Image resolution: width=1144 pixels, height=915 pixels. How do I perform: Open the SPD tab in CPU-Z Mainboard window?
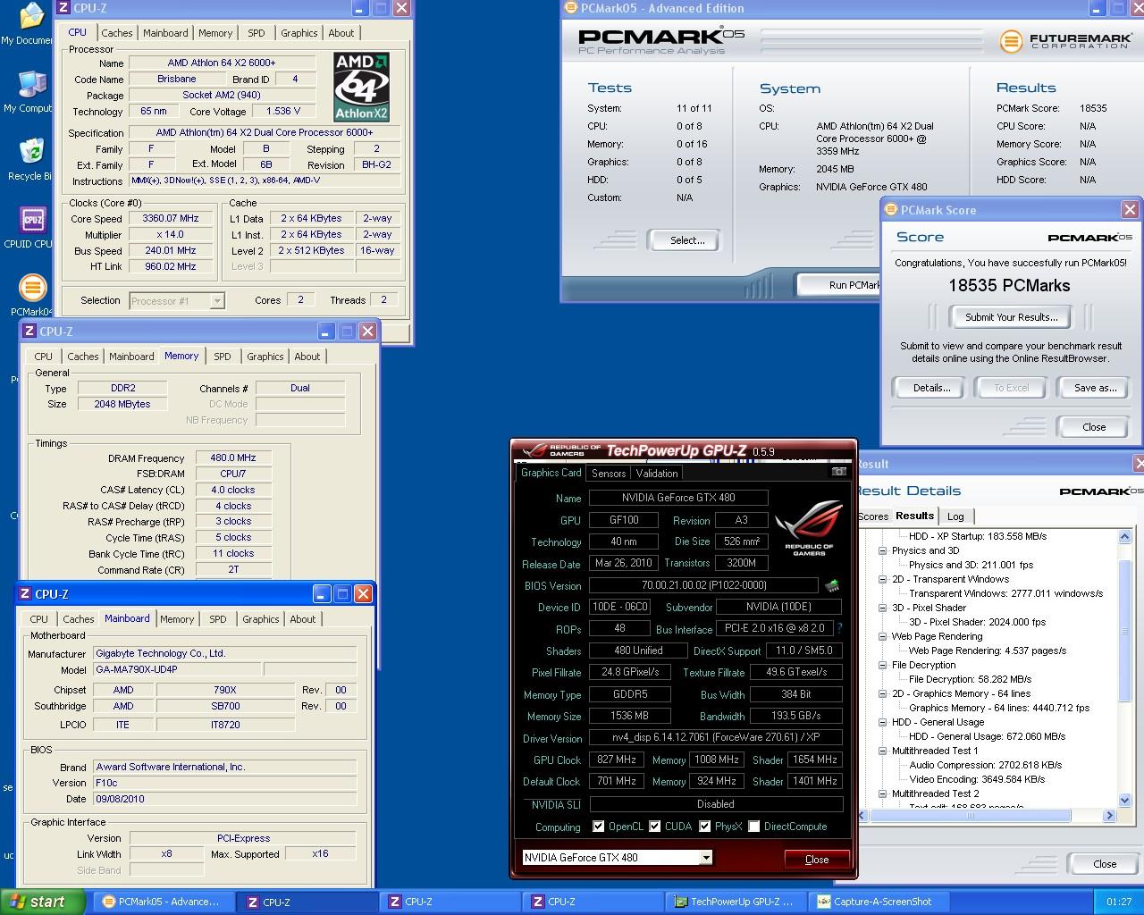tap(217, 619)
